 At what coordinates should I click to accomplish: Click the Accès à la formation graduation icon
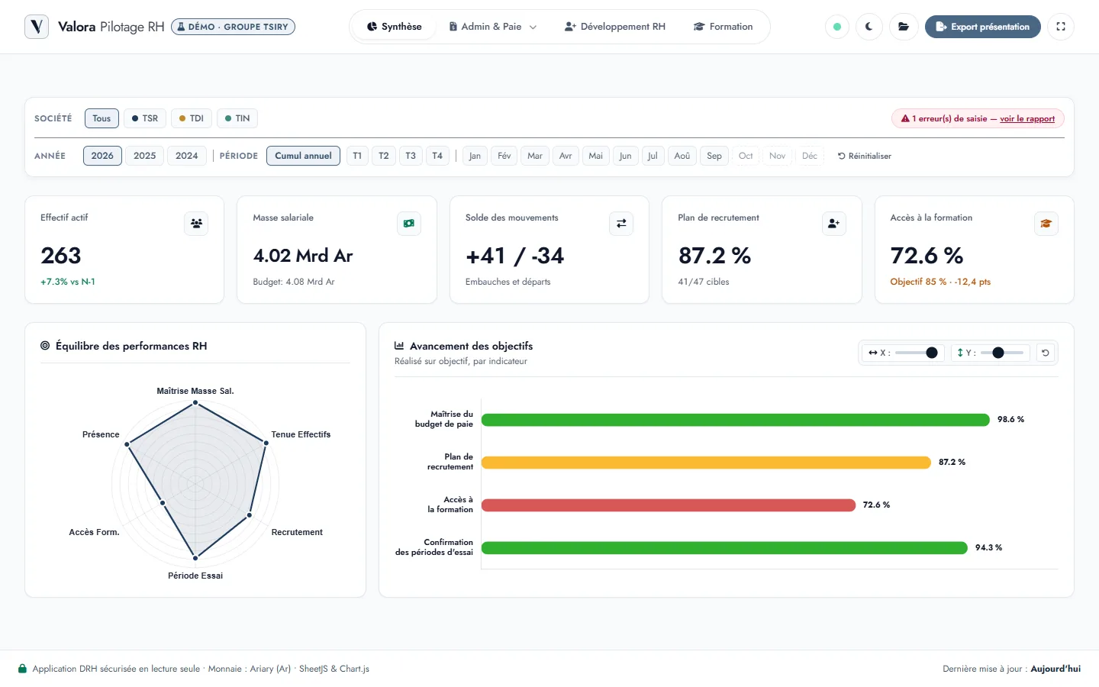(x=1046, y=224)
